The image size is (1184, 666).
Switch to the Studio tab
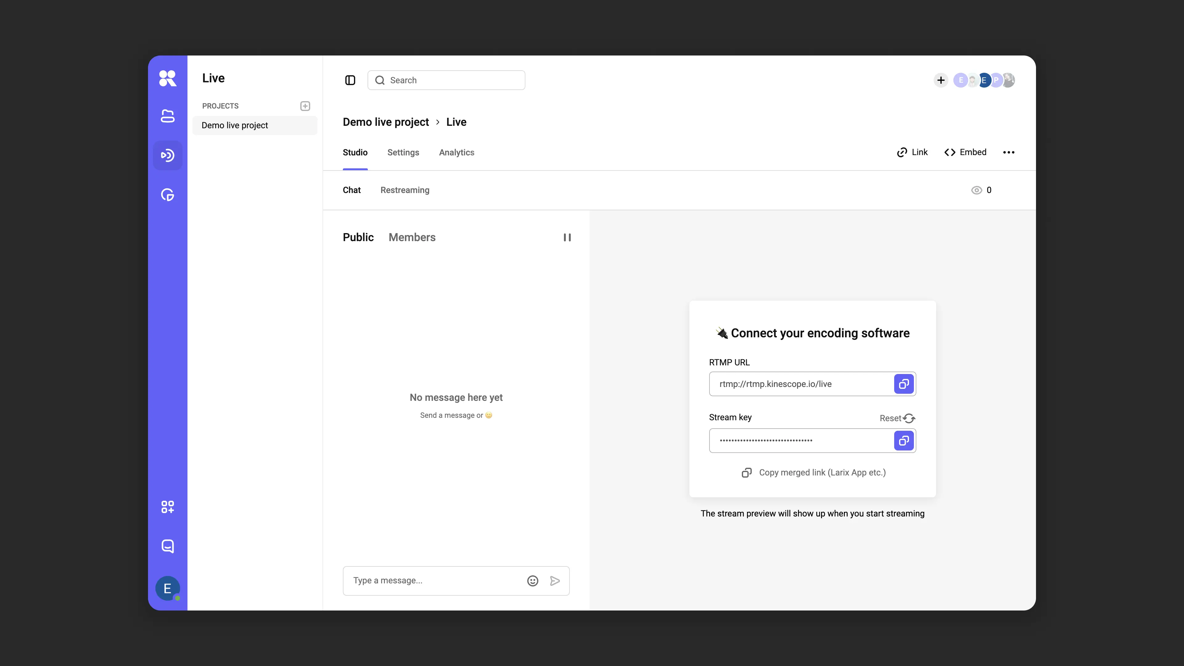point(355,153)
